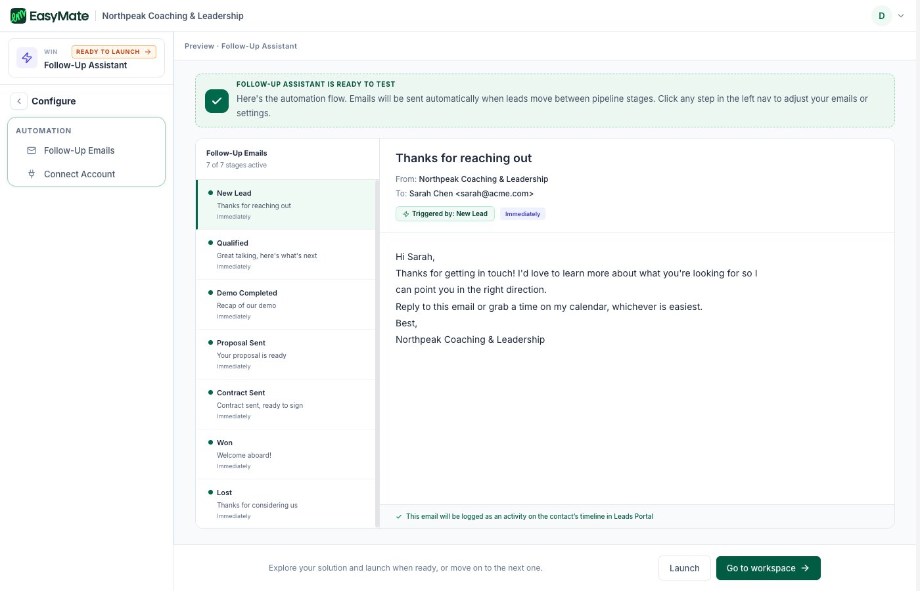
Task: Select the Won stage
Action: pos(286,454)
